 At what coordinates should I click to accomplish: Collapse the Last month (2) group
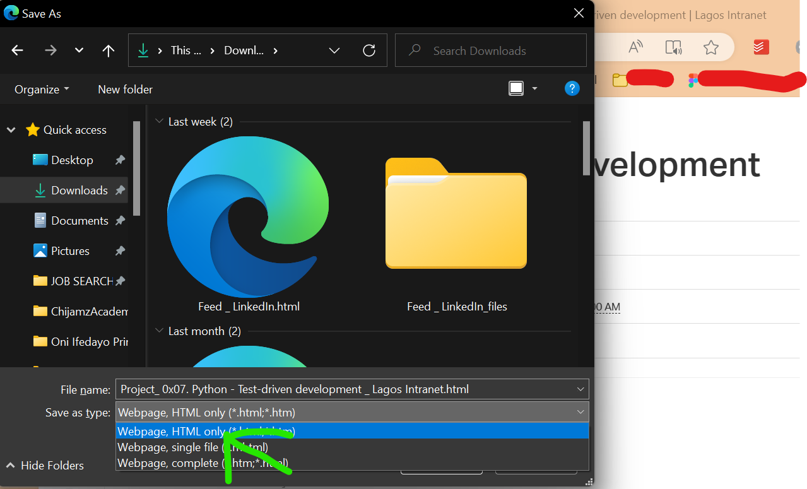pos(158,331)
